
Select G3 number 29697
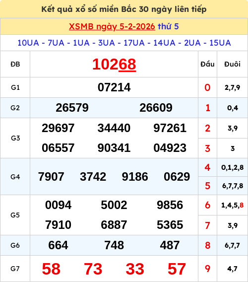click(x=58, y=128)
